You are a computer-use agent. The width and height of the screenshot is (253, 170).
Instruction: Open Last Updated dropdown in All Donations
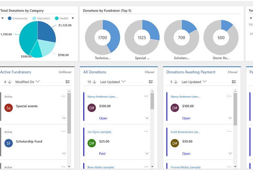point(113,82)
